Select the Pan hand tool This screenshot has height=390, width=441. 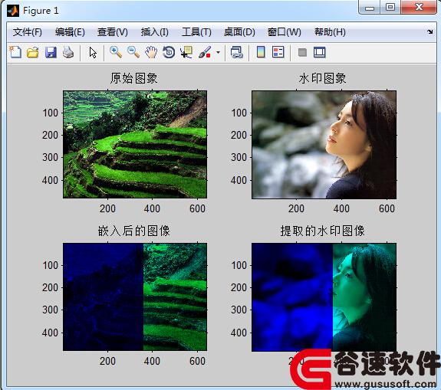tap(151, 53)
